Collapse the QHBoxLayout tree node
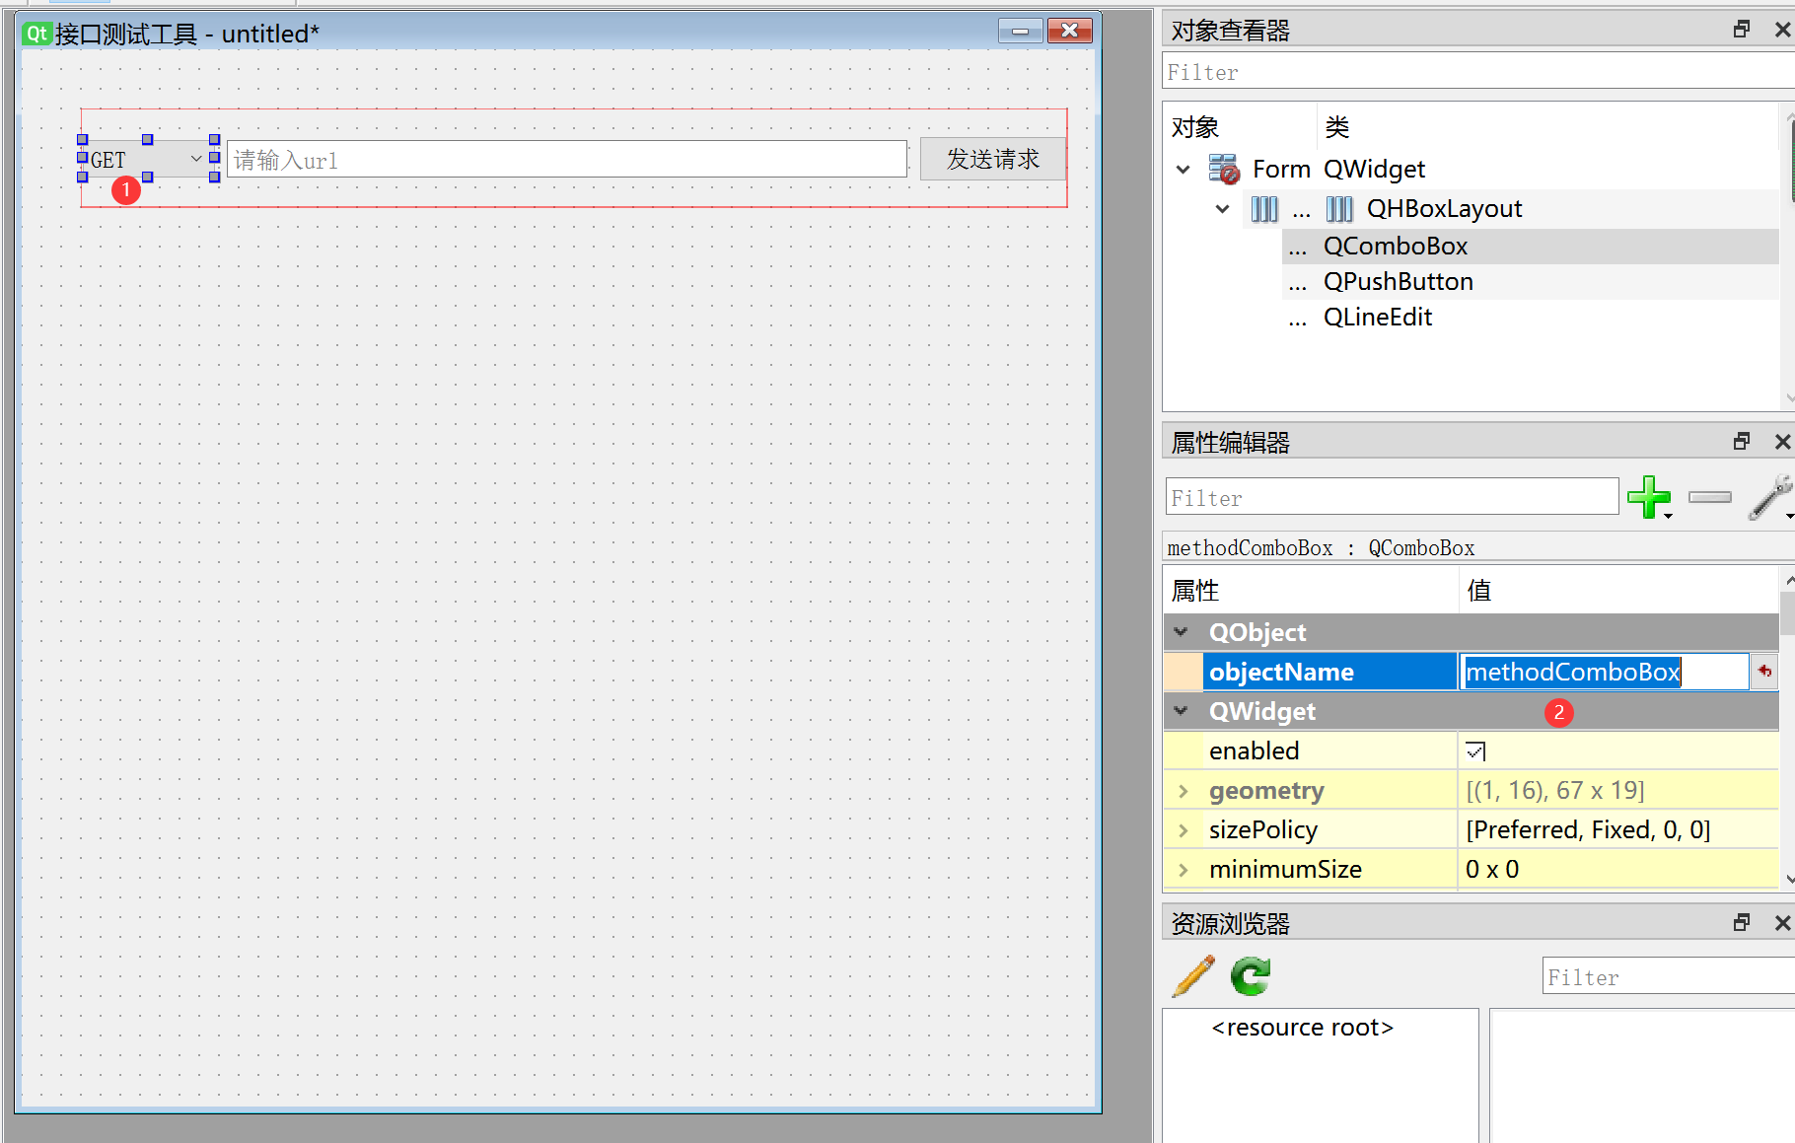This screenshot has height=1143, width=1795. tap(1223, 209)
